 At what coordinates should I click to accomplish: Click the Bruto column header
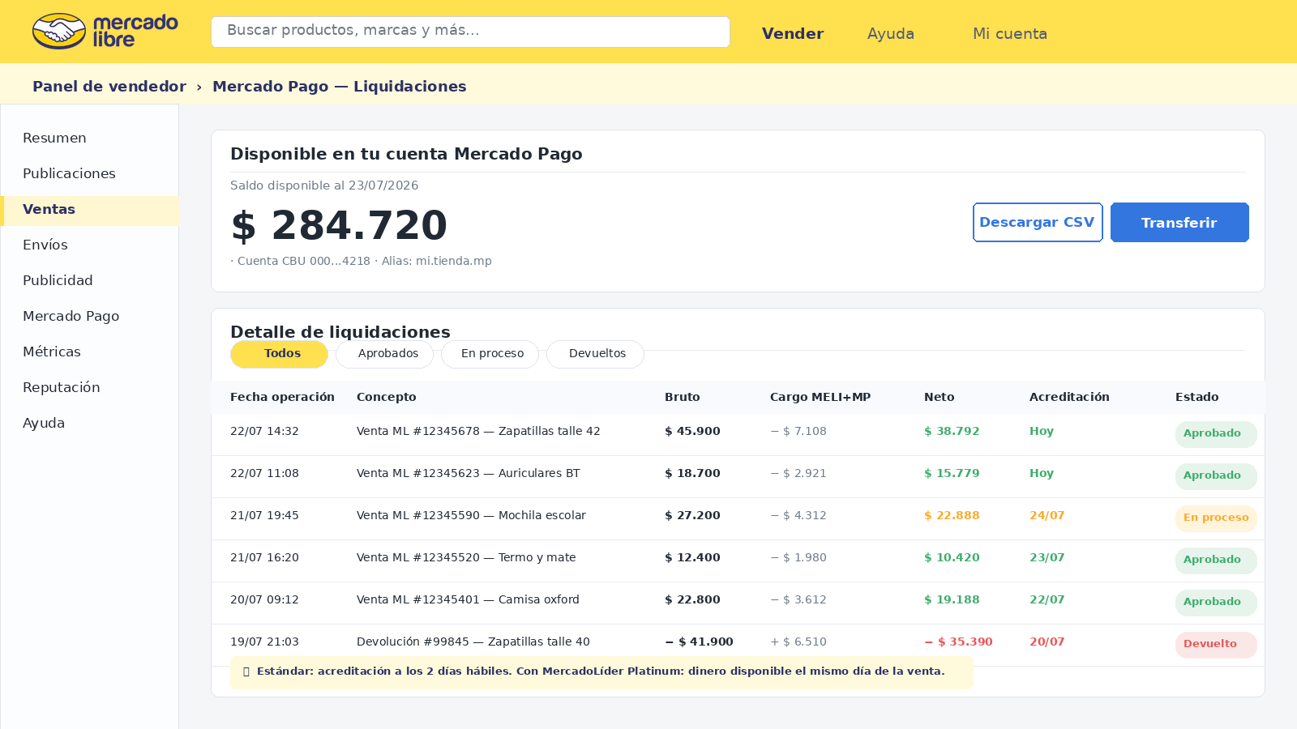(683, 397)
